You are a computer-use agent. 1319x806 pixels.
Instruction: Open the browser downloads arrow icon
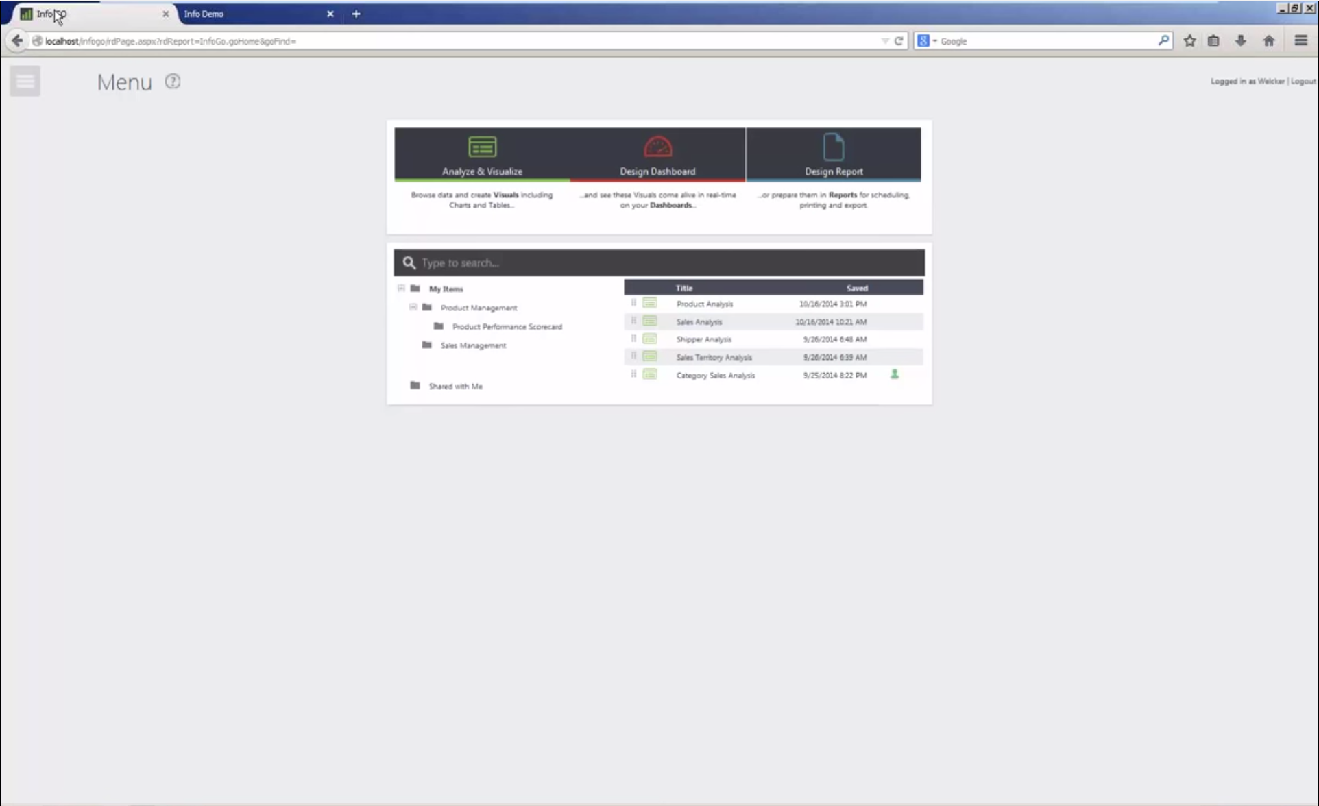pyautogui.click(x=1240, y=41)
